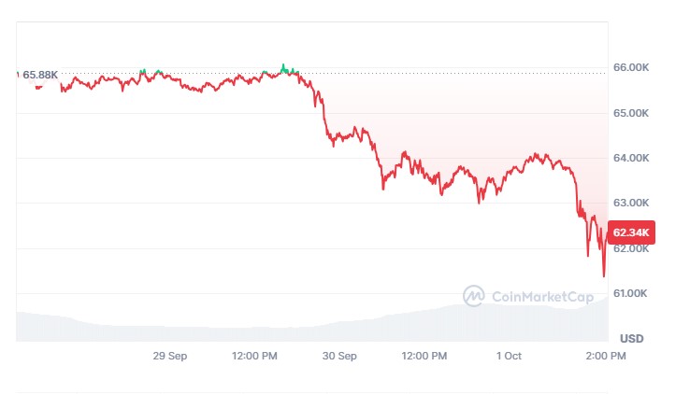
Task: Select the 1 Oct date marker
Action: [509, 356]
